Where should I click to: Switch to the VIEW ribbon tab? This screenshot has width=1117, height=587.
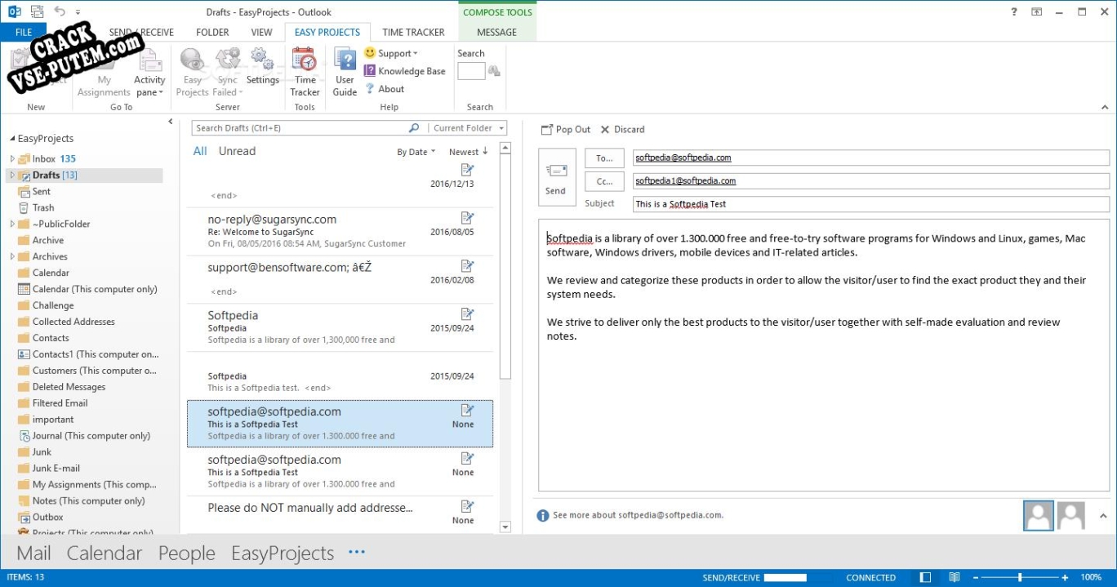[x=262, y=33]
